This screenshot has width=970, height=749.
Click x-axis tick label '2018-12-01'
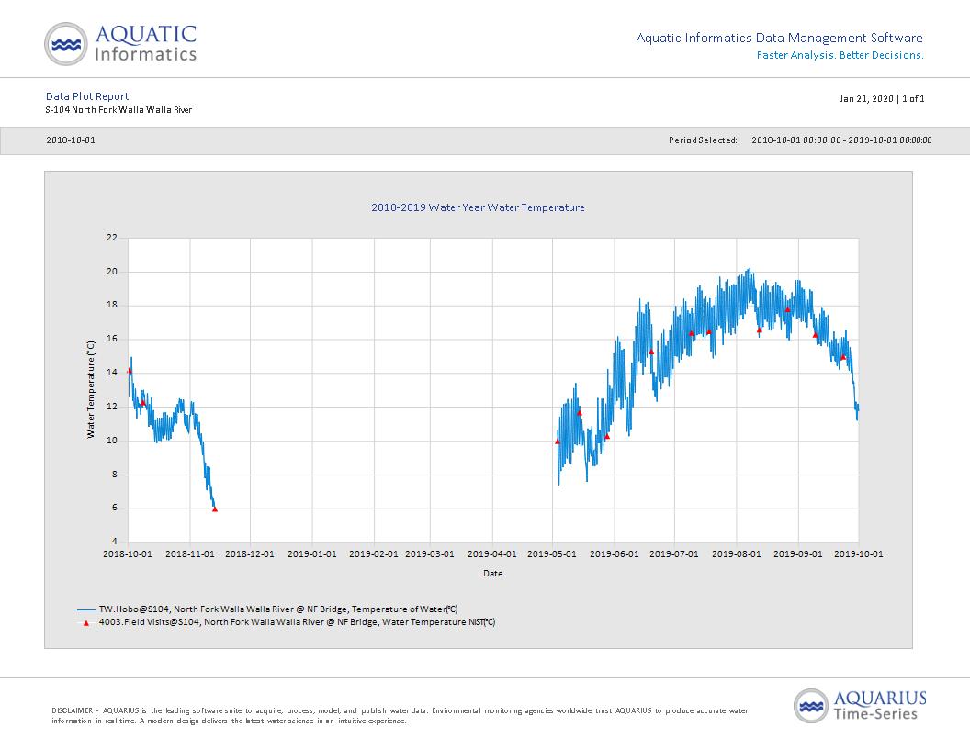tap(250, 553)
